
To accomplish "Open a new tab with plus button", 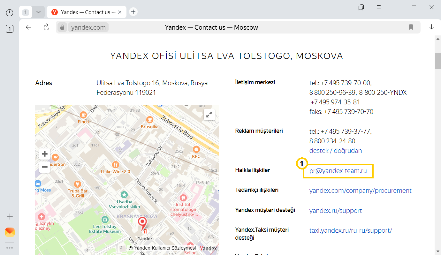I will [133, 12].
